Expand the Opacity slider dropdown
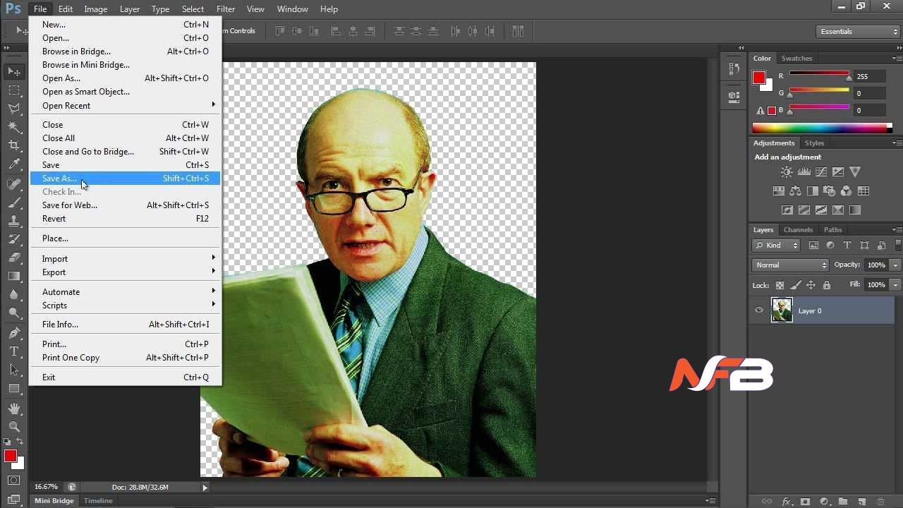 point(895,265)
